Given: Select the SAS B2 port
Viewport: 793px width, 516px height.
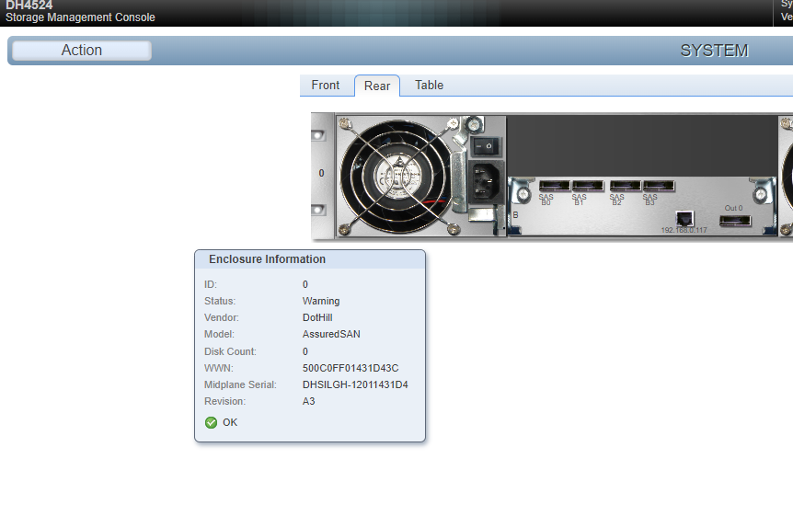Looking at the screenshot, I should [625, 185].
